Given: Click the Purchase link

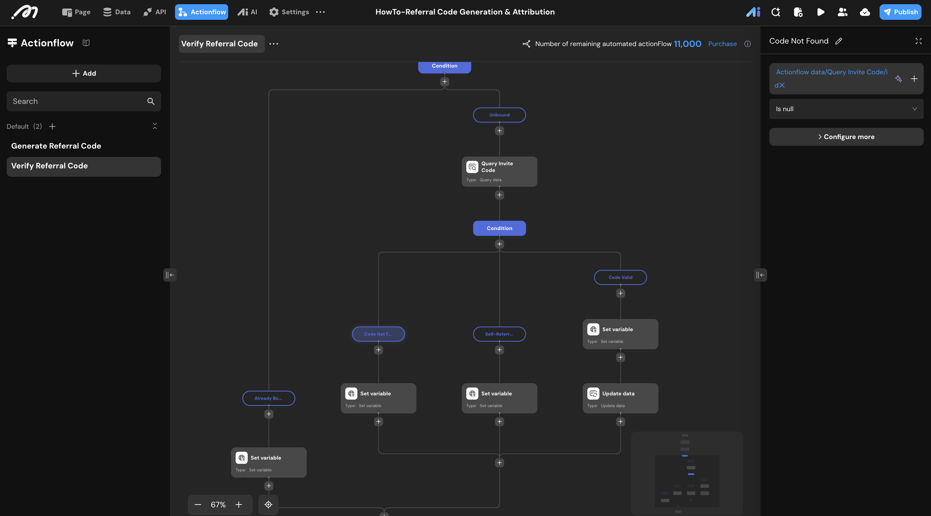Looking at the screenshot, I should coord(722,44).
